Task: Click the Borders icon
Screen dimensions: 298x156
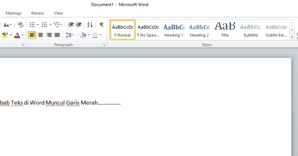Action: (95, 35)
